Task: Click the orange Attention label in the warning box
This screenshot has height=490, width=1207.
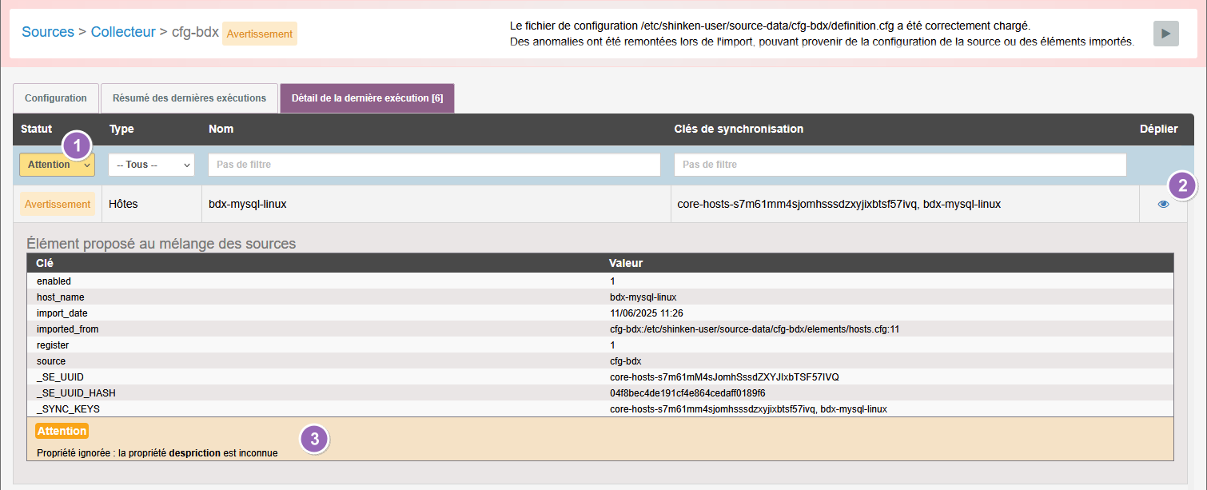Action: [62, 431]
